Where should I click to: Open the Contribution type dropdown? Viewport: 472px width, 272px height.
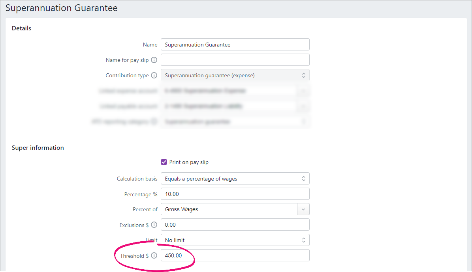pos(235,75)
